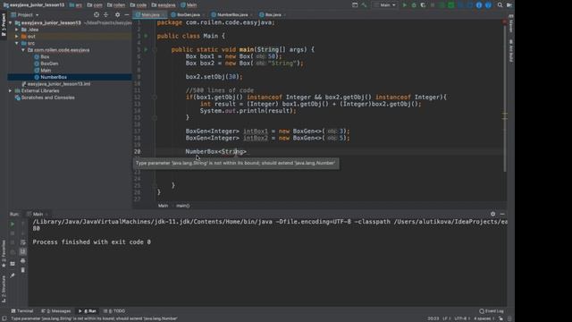Click run gutter icon beside class Main
The height and width of the screenshot is (322, 572).
146,36
